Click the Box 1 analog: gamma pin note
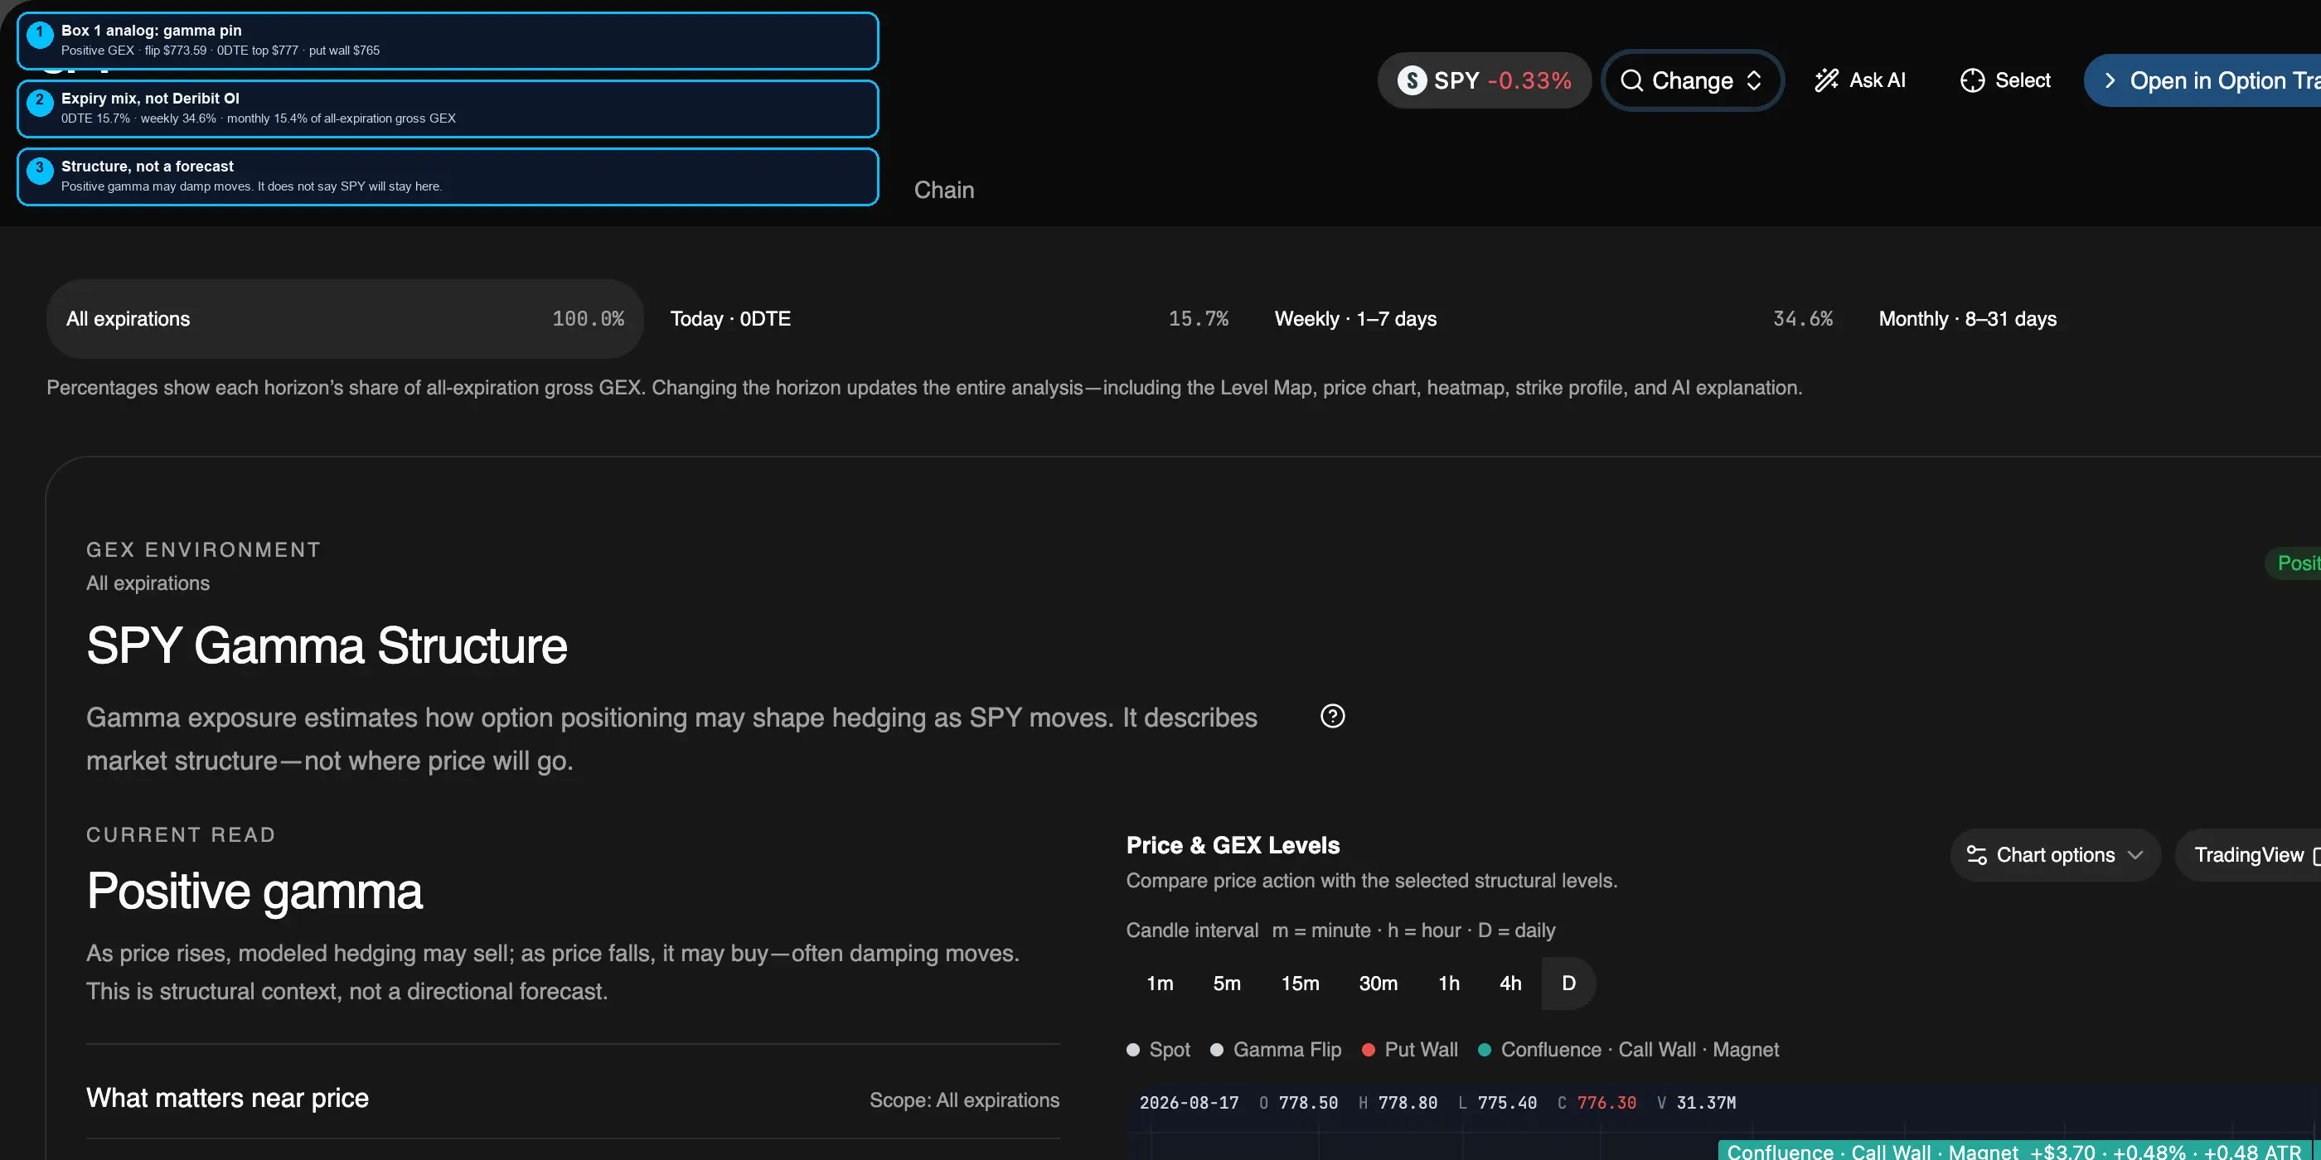2321x1160 pixels. point(448,41)
